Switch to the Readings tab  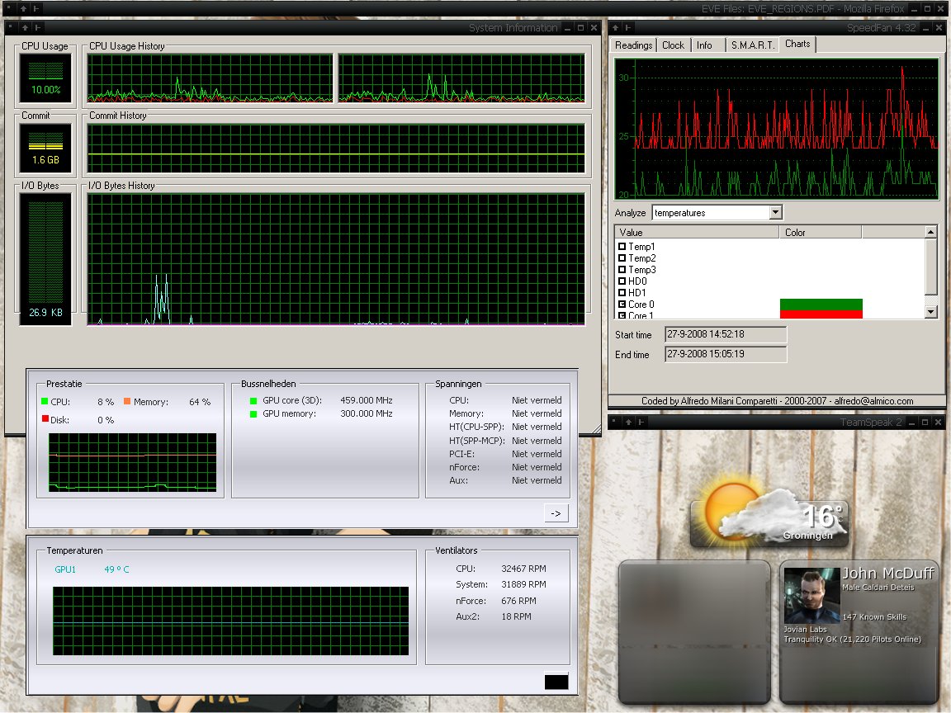click(x=634, y=45)
